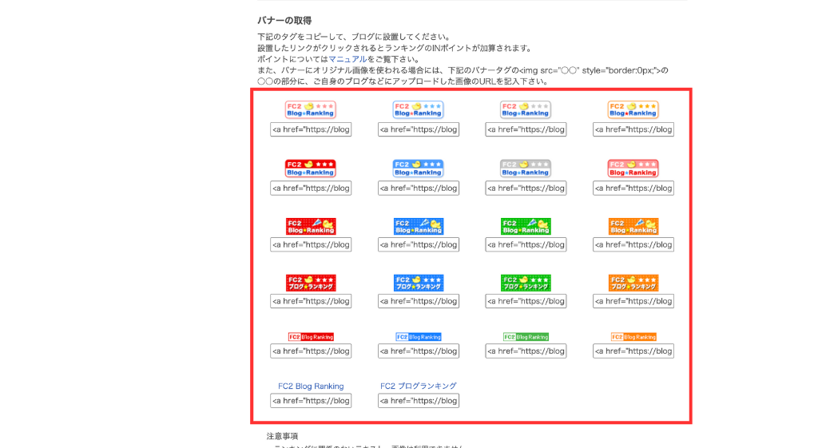
Task: Click the 注意事項 heading text
Action: pyautogui.click(x=282, y=436)
